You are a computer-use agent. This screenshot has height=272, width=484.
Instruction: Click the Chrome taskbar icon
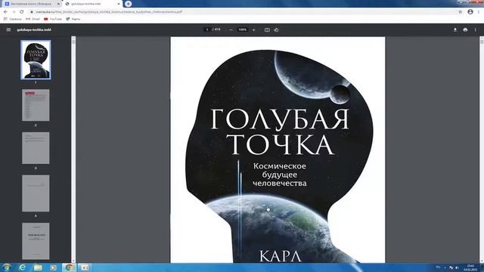pos(69,267)
